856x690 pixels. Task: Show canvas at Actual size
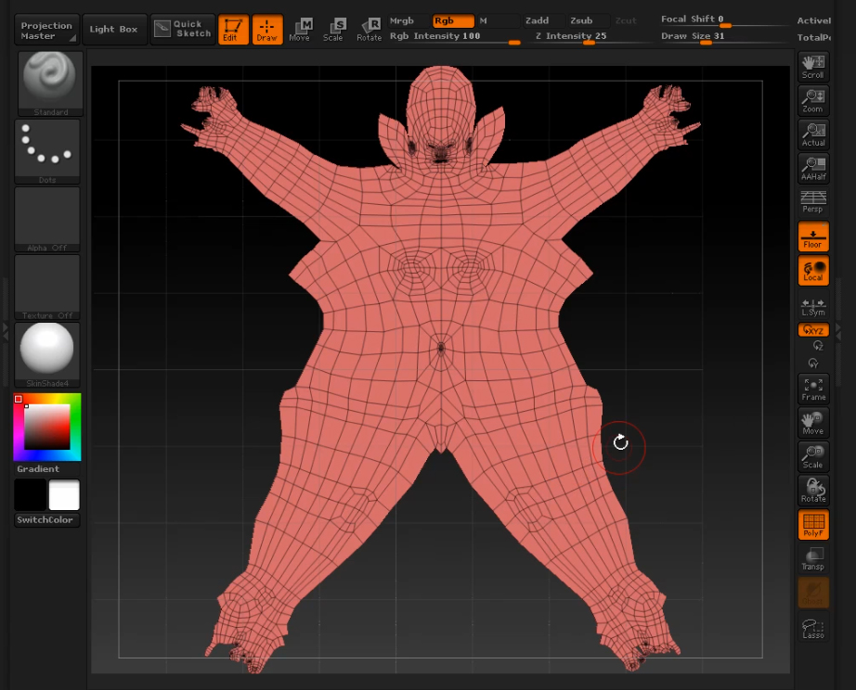tap(813, 134)
